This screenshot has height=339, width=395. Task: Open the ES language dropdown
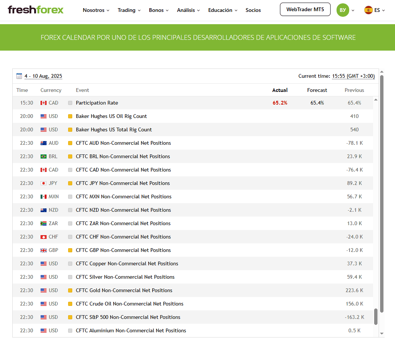tap(380, 10)
